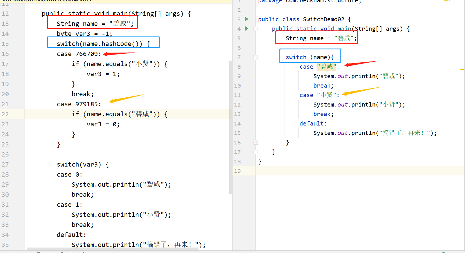This screenshot has width=465, height=253.
Task: Click 'out' in println on right line 9
Action: click(x=342, y=76)
